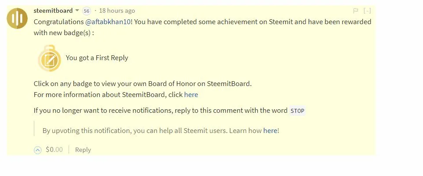Follow 'here' link after Learn how
This screenshot has height=176, width=423.
pos(270,131)
